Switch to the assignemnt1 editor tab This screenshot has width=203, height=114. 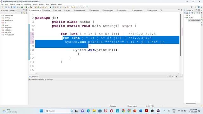[122, 10]
